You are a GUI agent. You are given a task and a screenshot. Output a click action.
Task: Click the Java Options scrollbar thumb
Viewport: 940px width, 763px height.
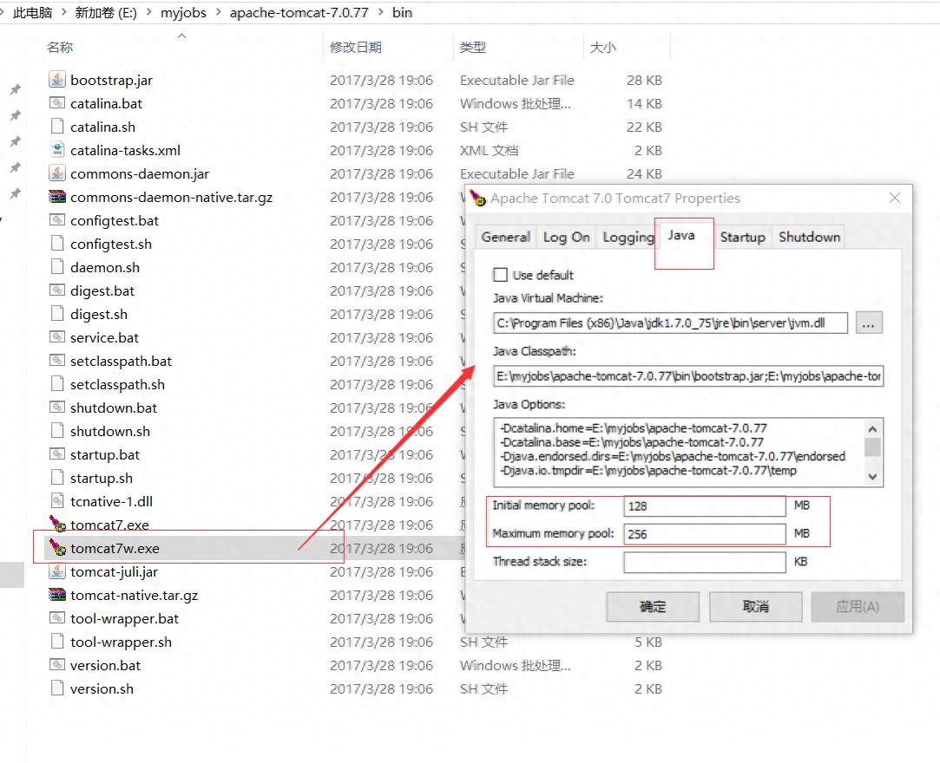click(872, 447)
